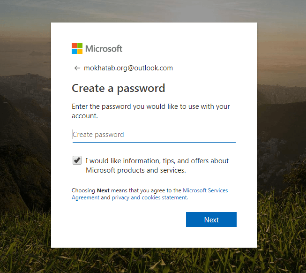This screenshot has height=273, width=306.
Task: Click the "Create a password" heading
Action: [x=118, y=88]
